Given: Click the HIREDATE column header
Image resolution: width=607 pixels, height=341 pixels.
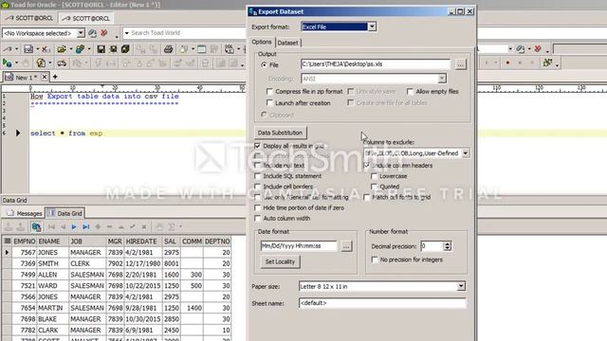Looking at the screenshot, I should click(x=143, y=242).
